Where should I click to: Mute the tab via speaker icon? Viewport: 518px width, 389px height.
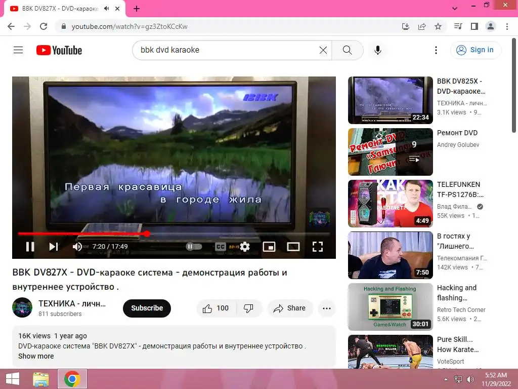[x=106, y=9]
